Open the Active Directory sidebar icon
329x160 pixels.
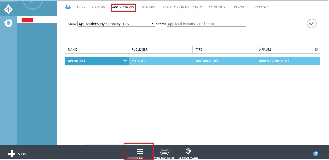click(9, 10)
